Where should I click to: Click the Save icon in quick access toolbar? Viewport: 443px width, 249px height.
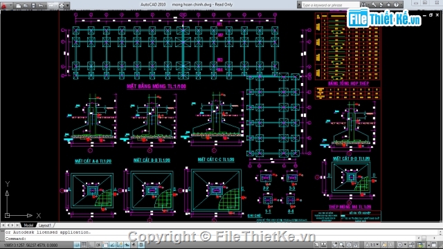pyautogui.click(x=33, y=6)
